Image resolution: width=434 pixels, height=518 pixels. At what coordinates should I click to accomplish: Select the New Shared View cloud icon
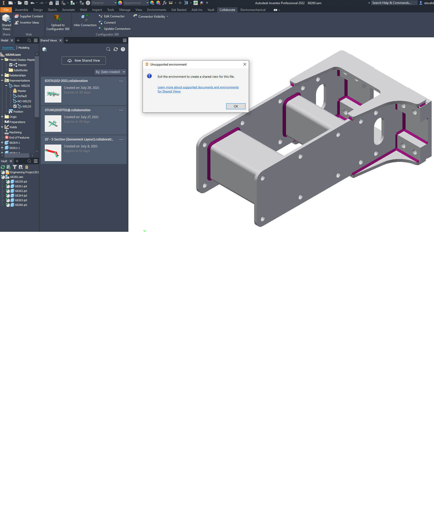pyautogui.click(x=69, y=61)
